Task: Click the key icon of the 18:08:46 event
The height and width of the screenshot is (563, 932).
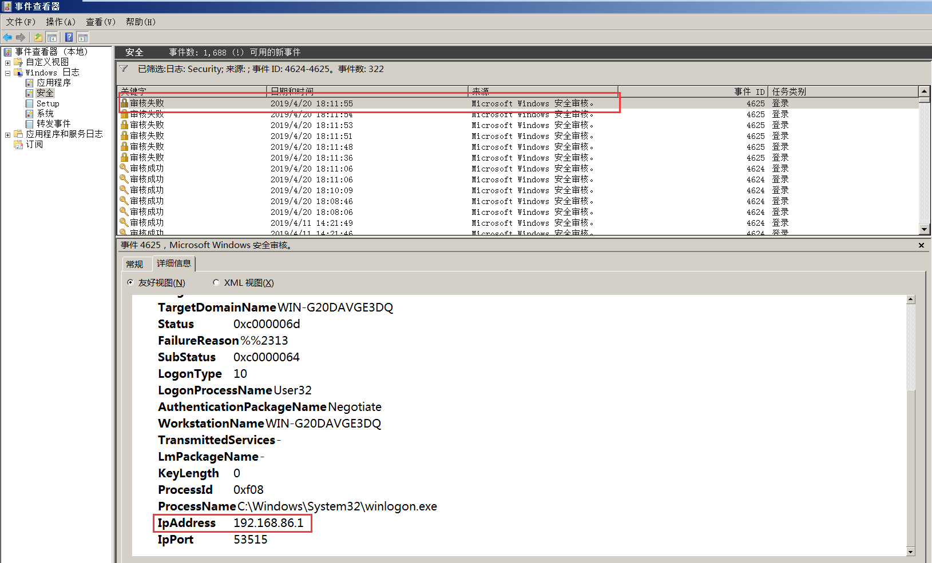Action: [x=124, y=201]
